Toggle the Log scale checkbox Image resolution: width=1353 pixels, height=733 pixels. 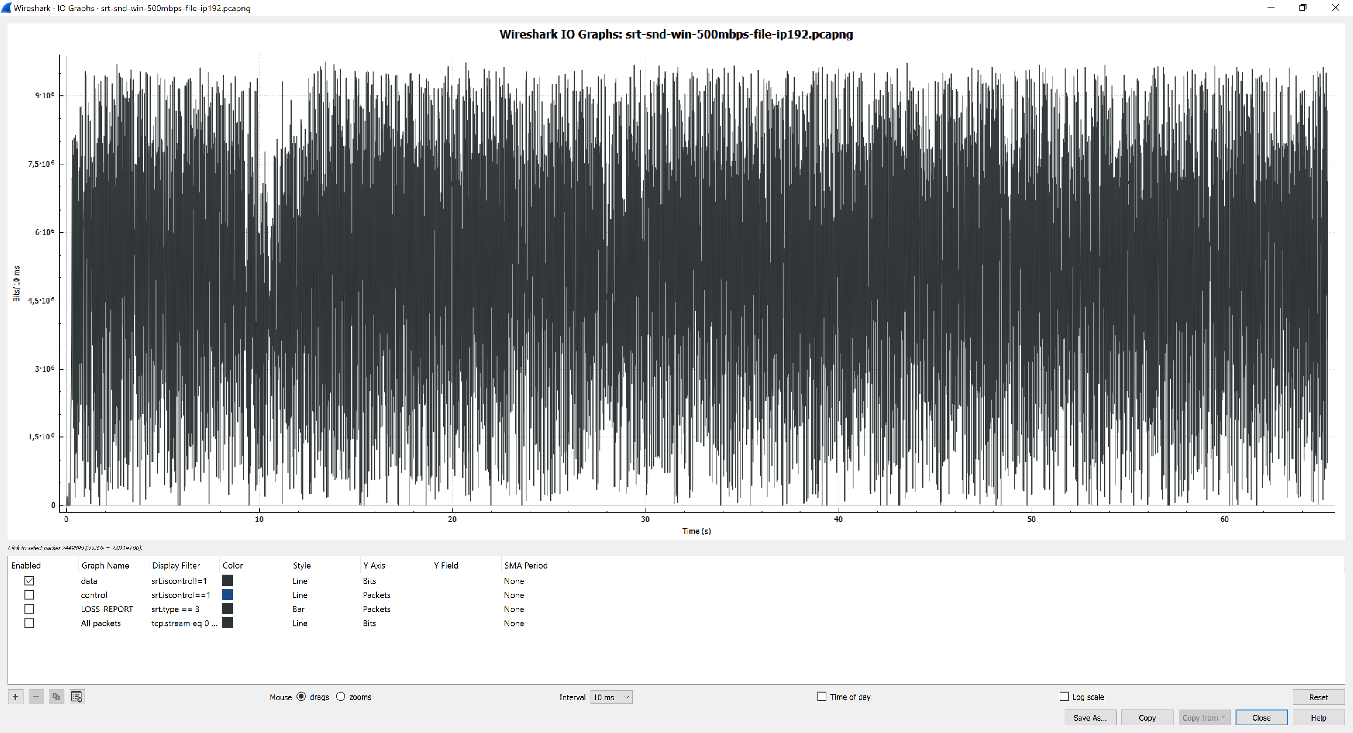(1064, 697)
